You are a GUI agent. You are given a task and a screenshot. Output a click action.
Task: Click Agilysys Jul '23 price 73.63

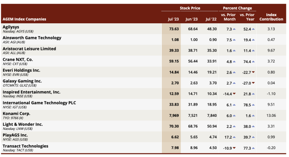pos(174,29)
